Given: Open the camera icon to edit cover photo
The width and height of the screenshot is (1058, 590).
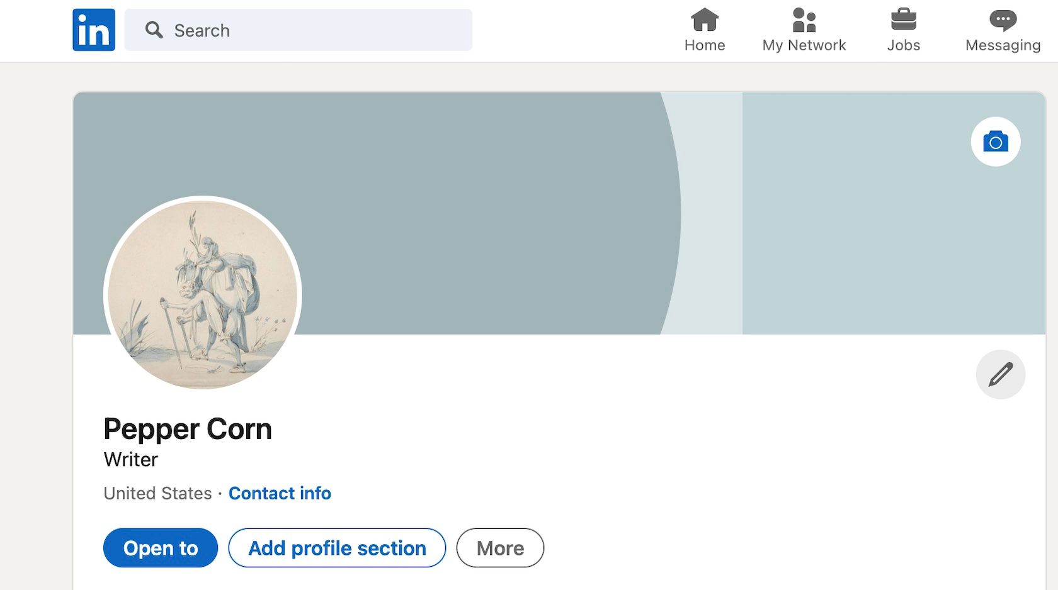Looking at the screenshot, I should [x=995, y=142].
